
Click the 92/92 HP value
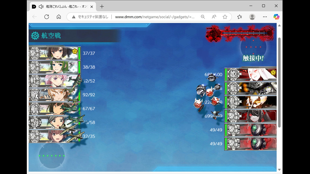(89, 95)
